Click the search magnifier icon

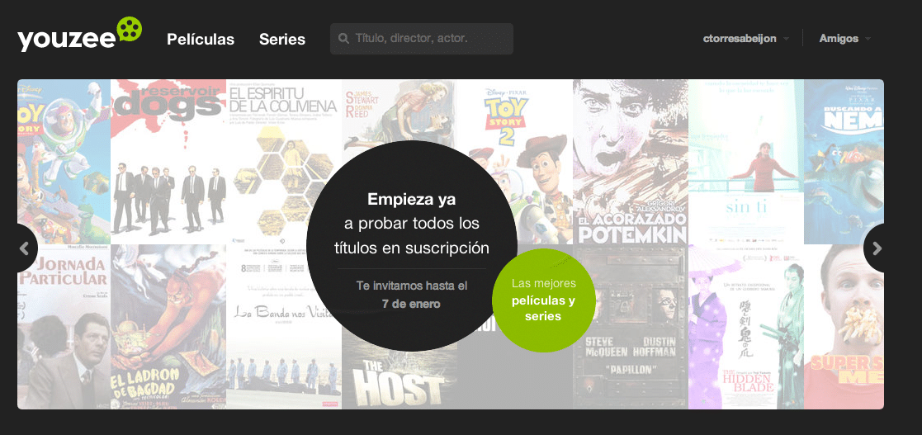(x=344, y=39)
